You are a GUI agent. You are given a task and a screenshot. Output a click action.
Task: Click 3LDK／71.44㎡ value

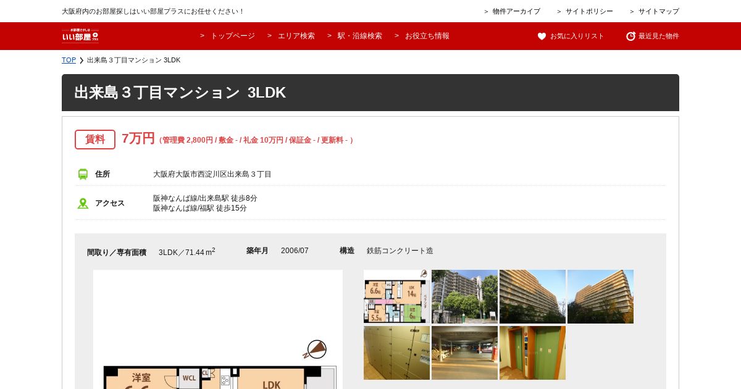click(187, 252)
